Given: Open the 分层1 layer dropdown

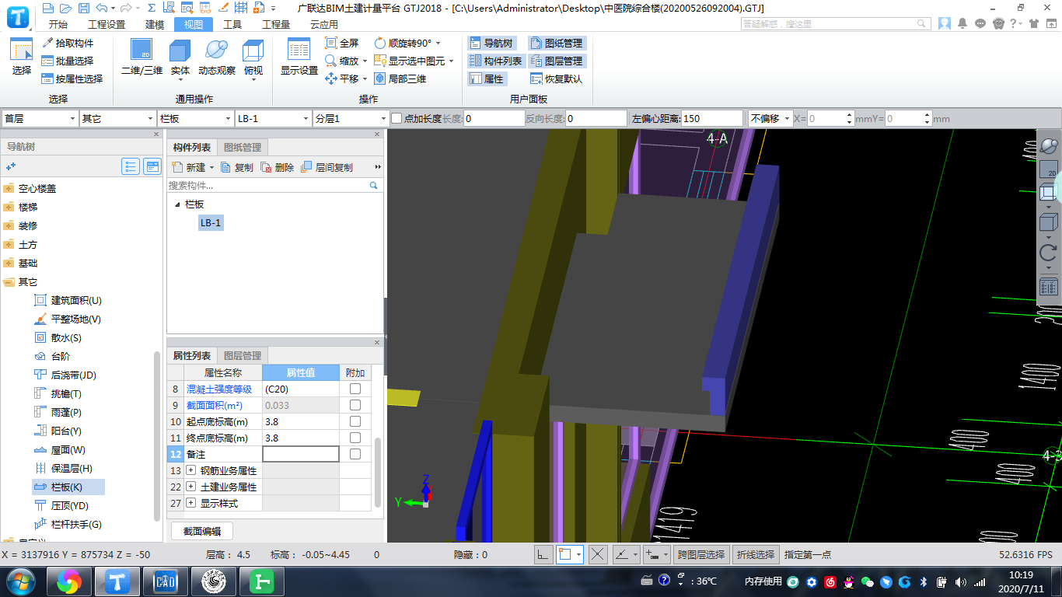Looking at the screenshot, I should [x=351, y=119].
